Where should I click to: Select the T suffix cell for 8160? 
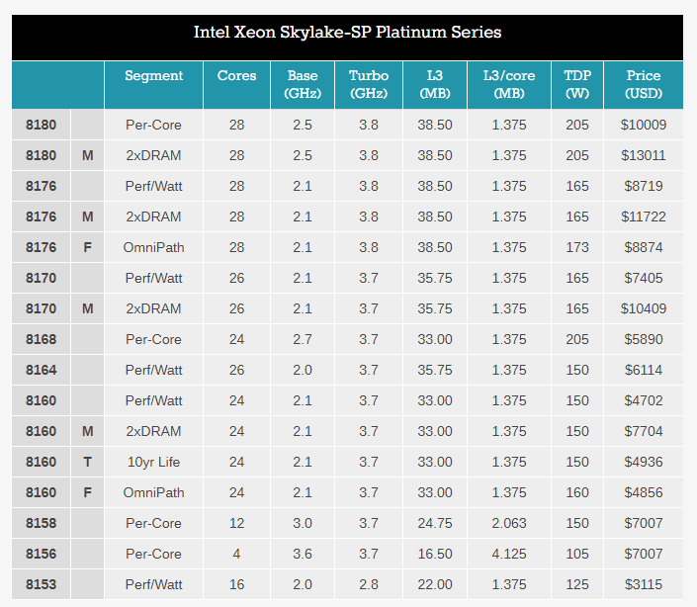pos(87,462)
